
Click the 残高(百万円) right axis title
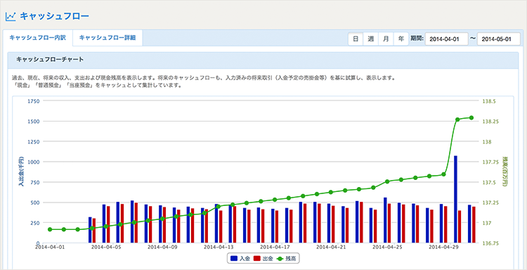point(504,172)
